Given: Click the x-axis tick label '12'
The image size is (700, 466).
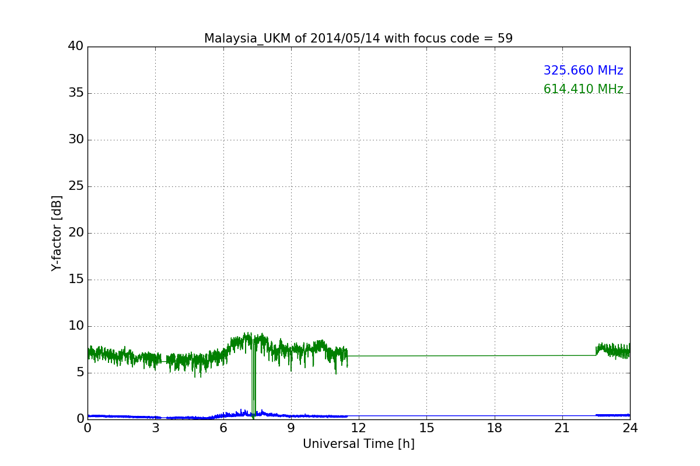Looking at the screenshot, I should (359, 428).
